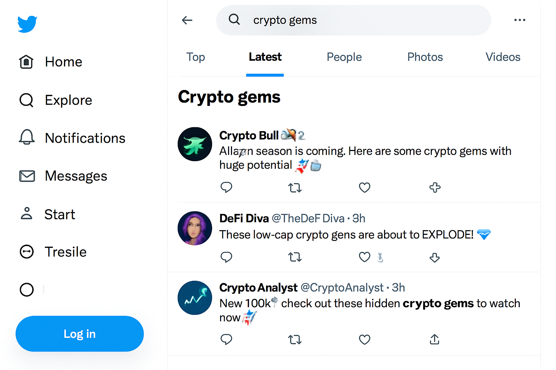Select the Explore magnifying glass
Image resolution: width=556 pixels, height=370 pixels.
[26, 100]
